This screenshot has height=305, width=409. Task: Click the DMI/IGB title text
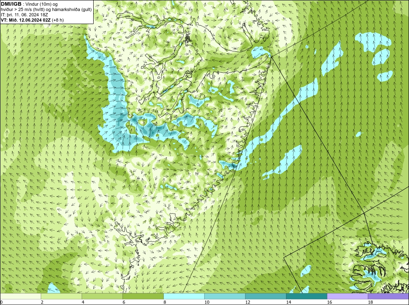(x=11, y=4)
